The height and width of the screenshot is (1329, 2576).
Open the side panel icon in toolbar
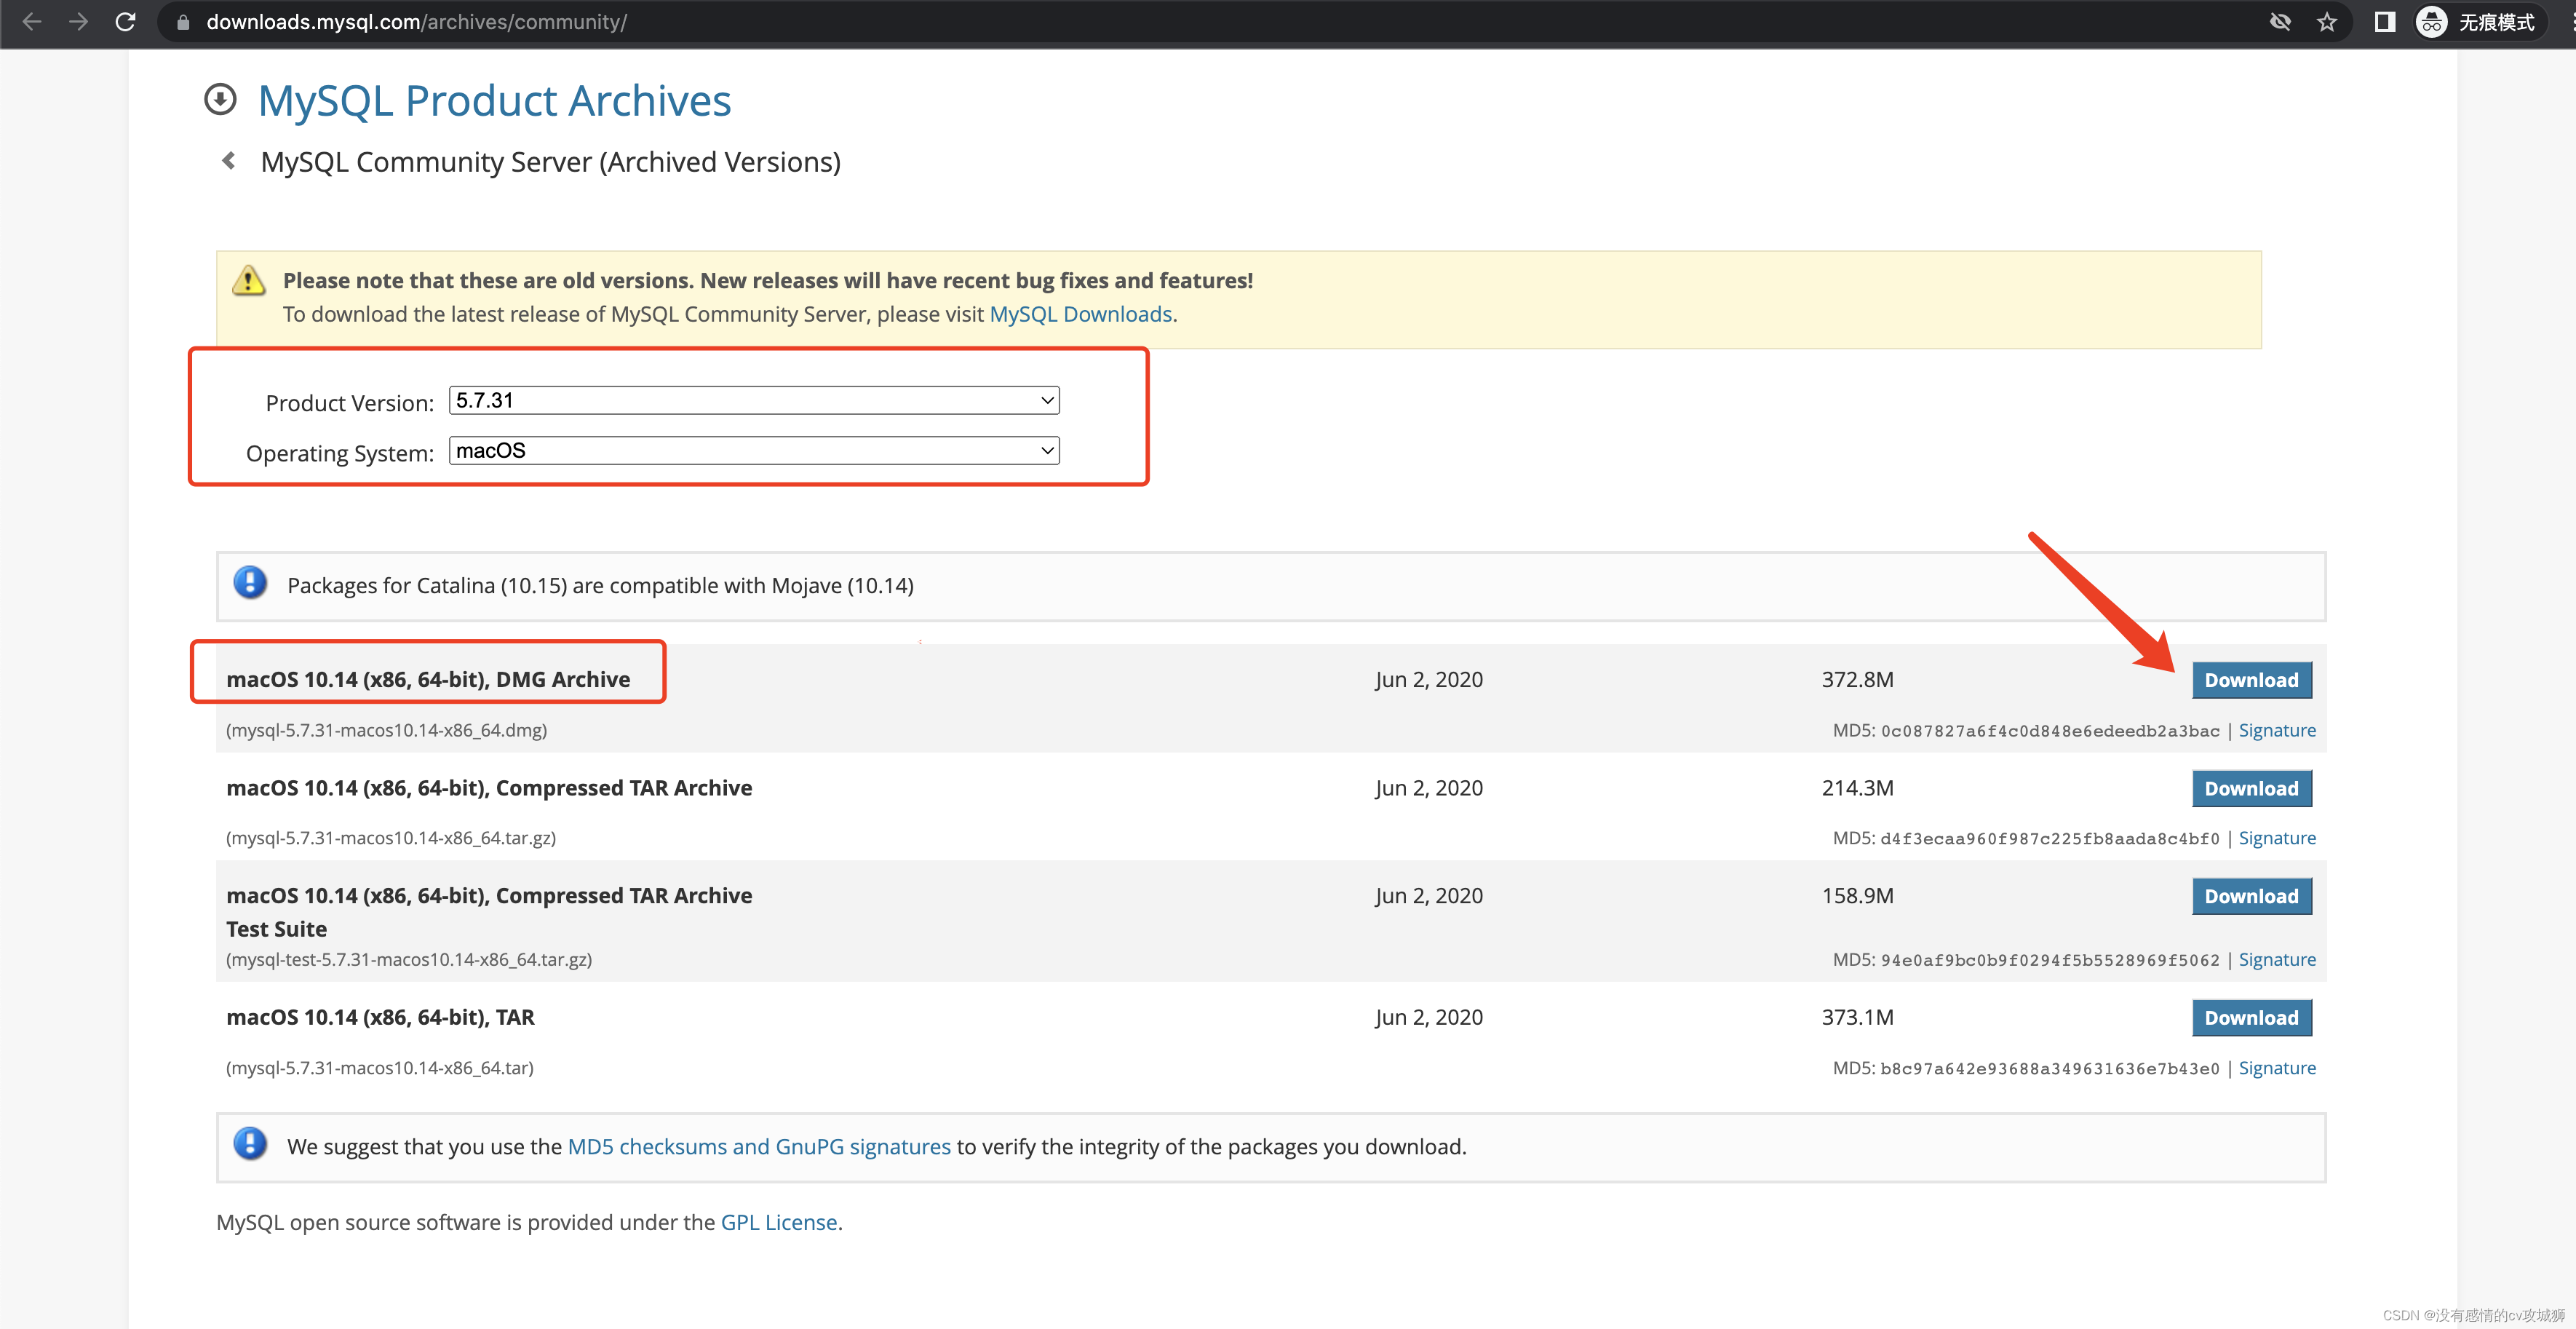pyautogui.click(x=2384, y=22)
